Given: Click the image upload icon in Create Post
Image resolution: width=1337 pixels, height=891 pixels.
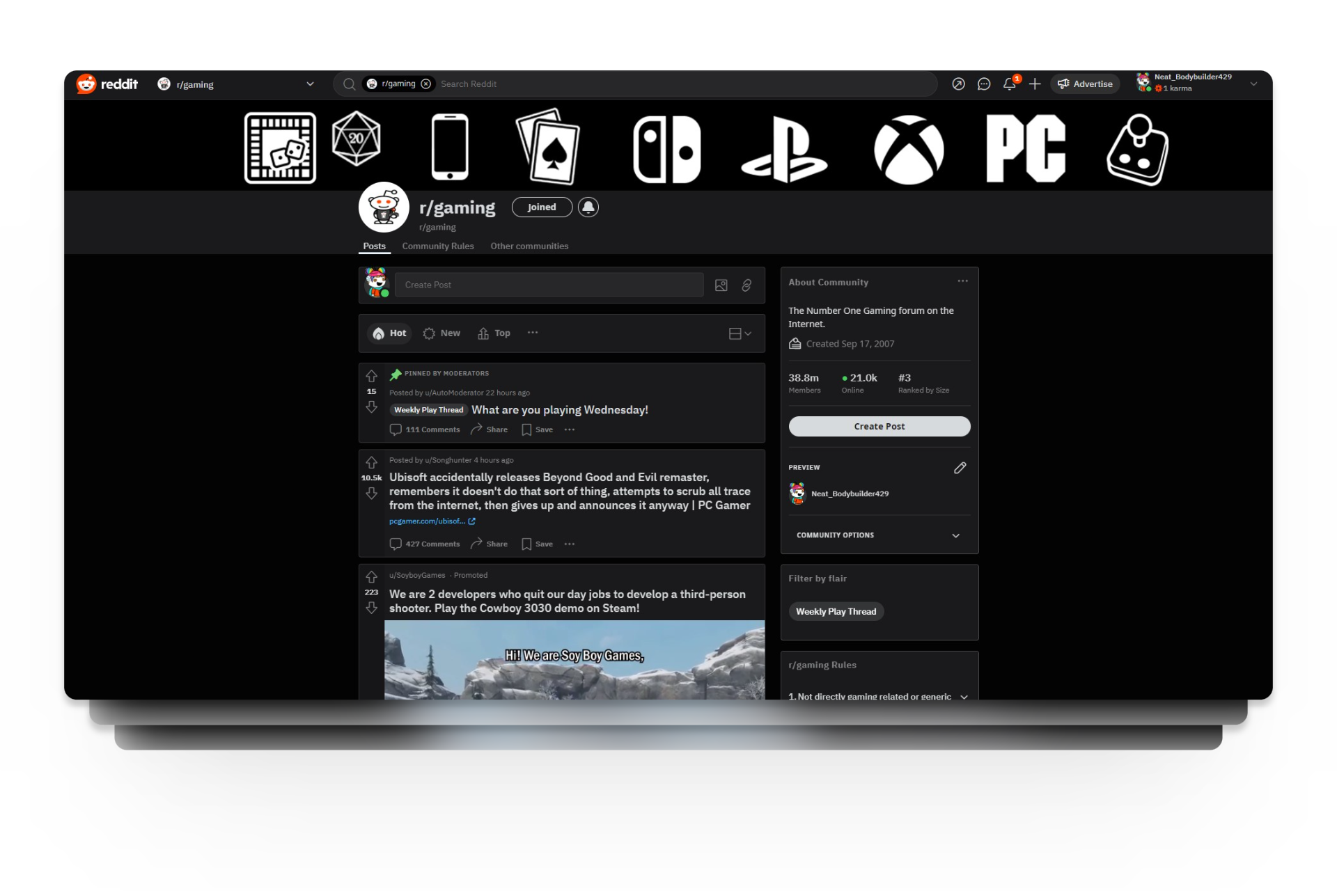Looking at the screenshot, I should point(721,285).
